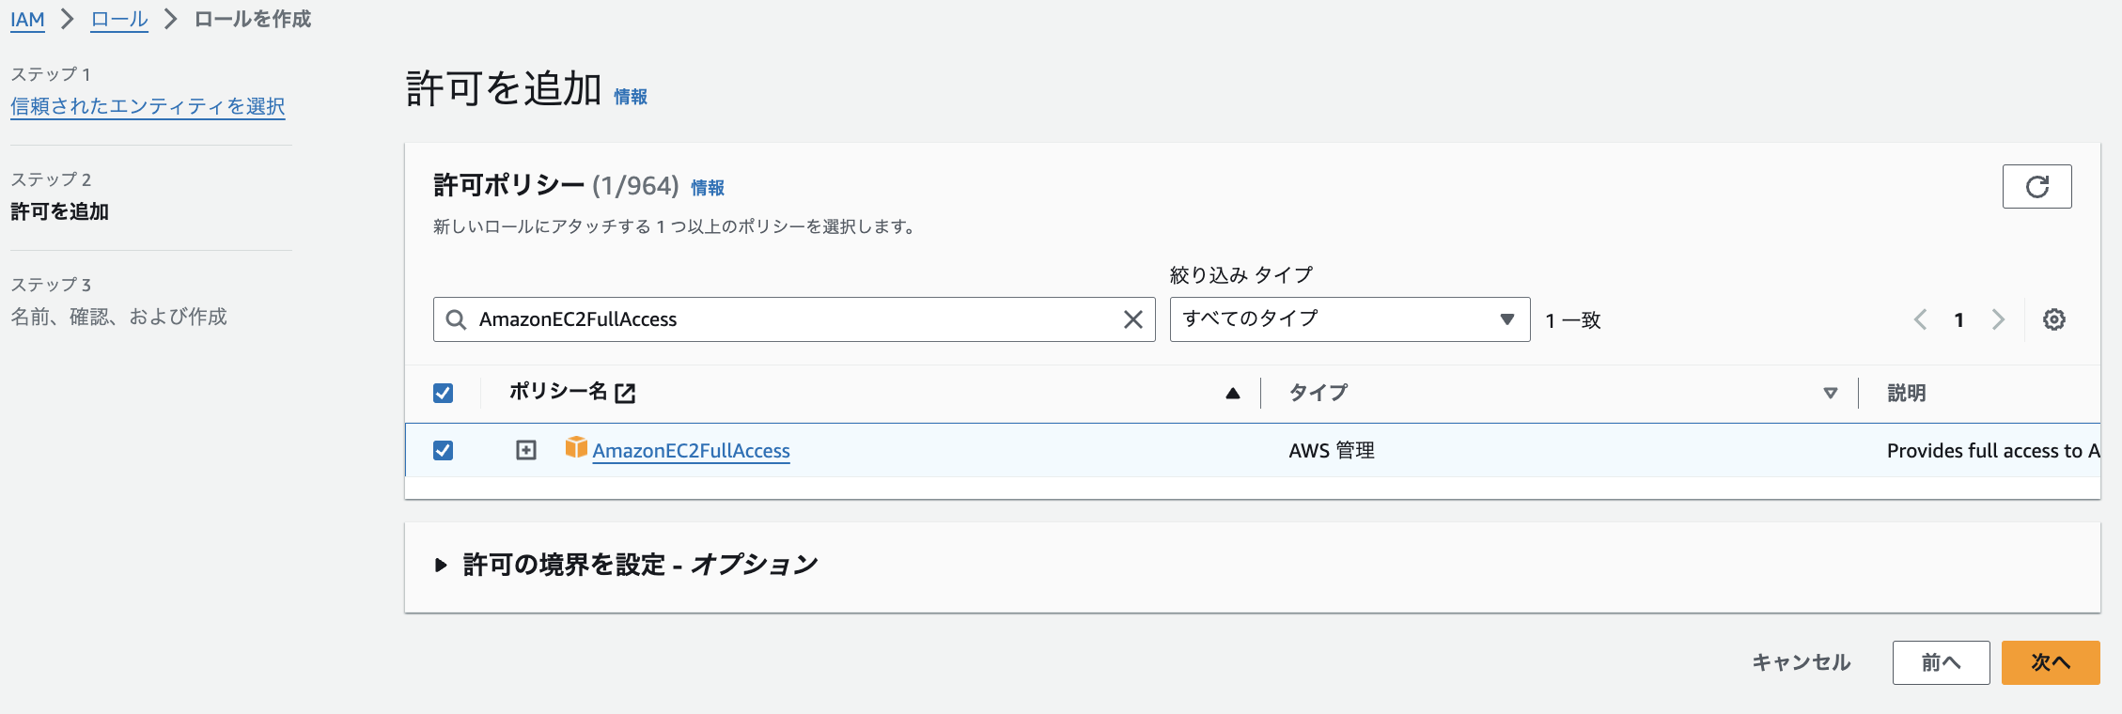Expand the AmazonEC2FullAccess policy details plus box
Image resolution: width=2122 pixels, height=714 pixels.
pyautogui.click(x=526, y=451)
